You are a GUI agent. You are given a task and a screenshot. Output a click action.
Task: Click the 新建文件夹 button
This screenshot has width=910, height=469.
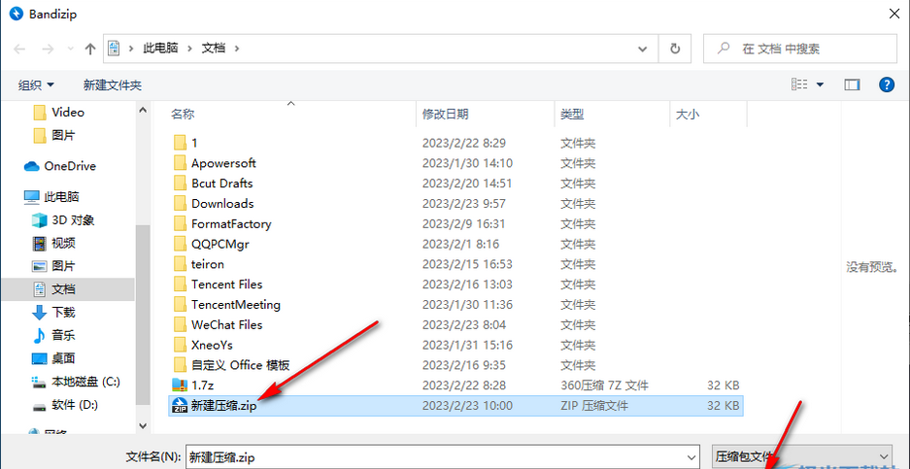tap(113, 85)
